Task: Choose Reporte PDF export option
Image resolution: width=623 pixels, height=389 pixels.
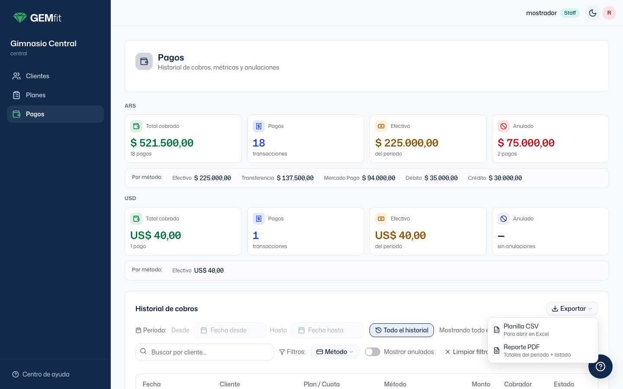Action: pyautogui.click(x=543, y=351)
